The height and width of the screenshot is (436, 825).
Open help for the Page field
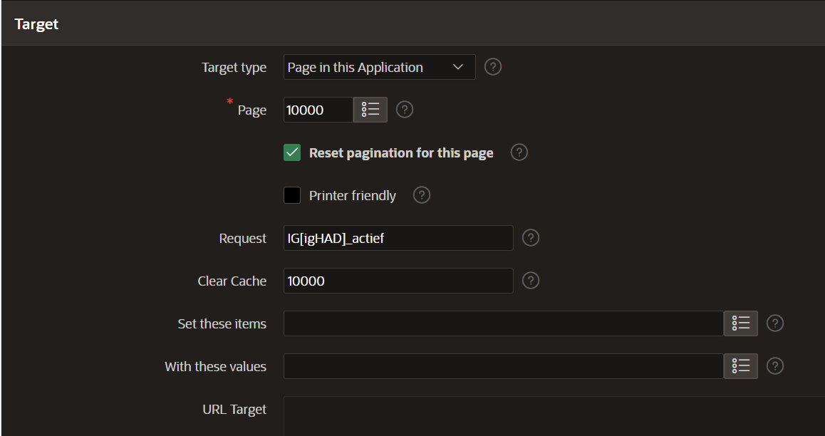pyautogui.click(x=405, y=109)
